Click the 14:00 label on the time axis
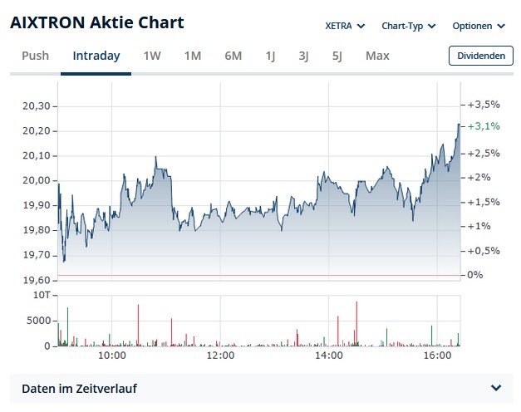The image size is (521, 412). click(x=329, y=356)
